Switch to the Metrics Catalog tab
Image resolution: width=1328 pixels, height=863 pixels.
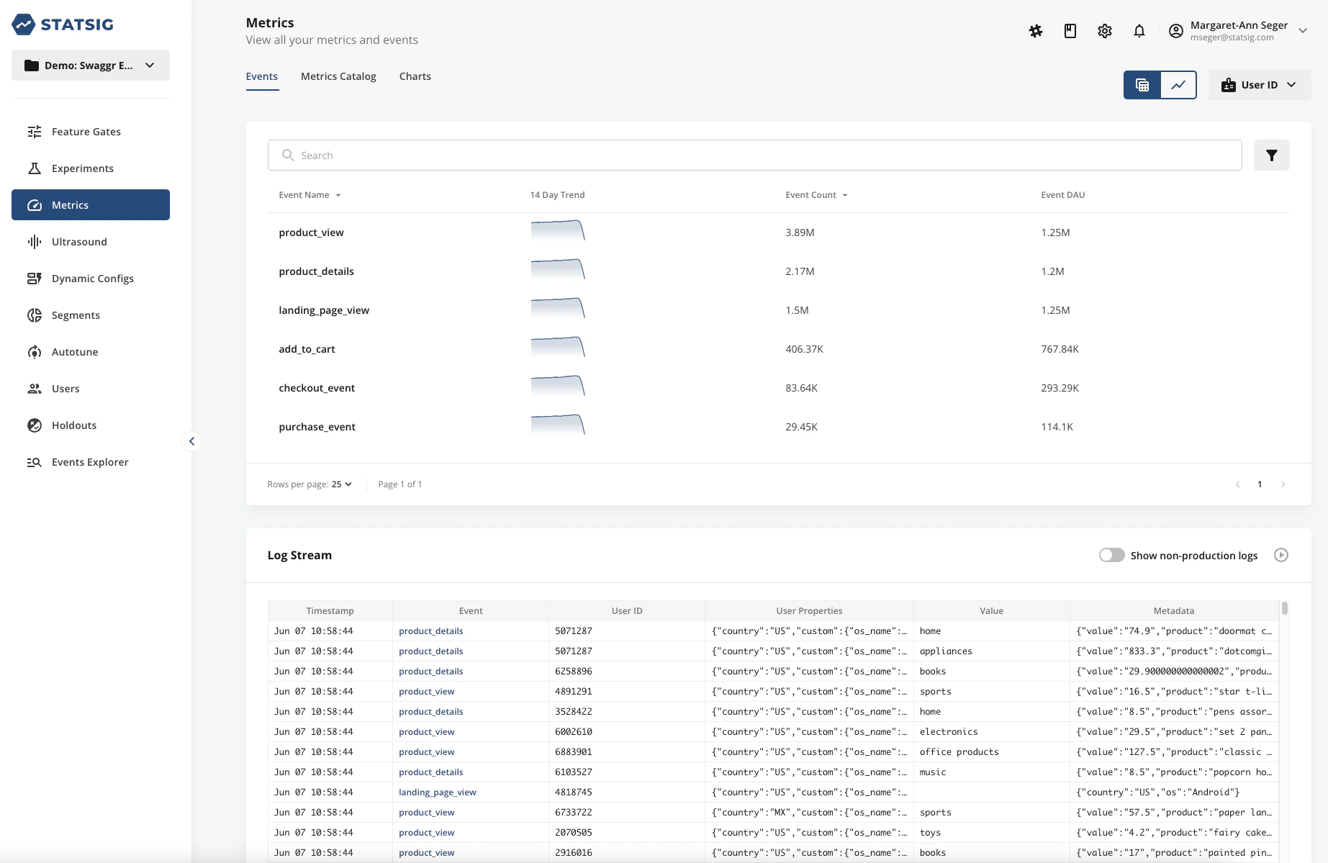338,76
